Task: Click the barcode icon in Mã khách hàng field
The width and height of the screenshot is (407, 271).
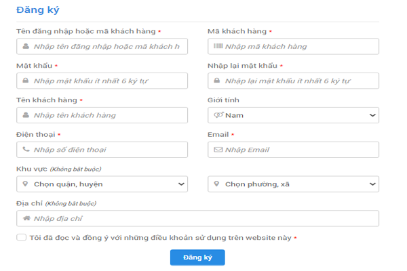Action: coord(218,47)
